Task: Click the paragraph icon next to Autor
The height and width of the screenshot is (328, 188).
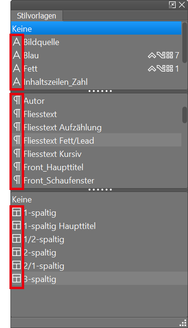Action: [17, 100]
